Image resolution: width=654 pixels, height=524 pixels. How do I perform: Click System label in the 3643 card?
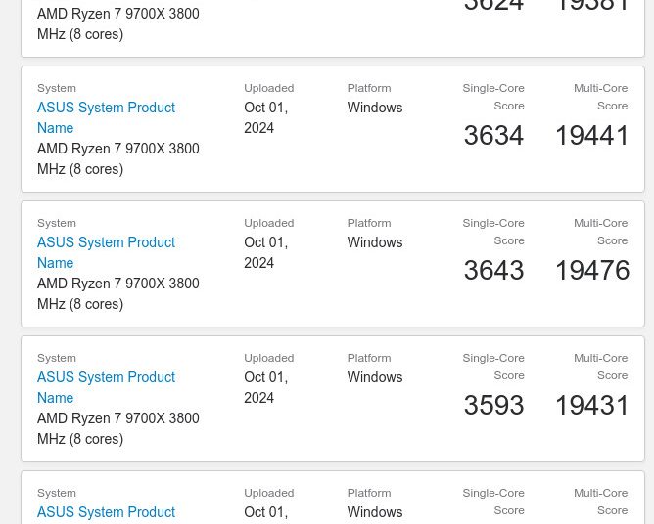point(57,223)
